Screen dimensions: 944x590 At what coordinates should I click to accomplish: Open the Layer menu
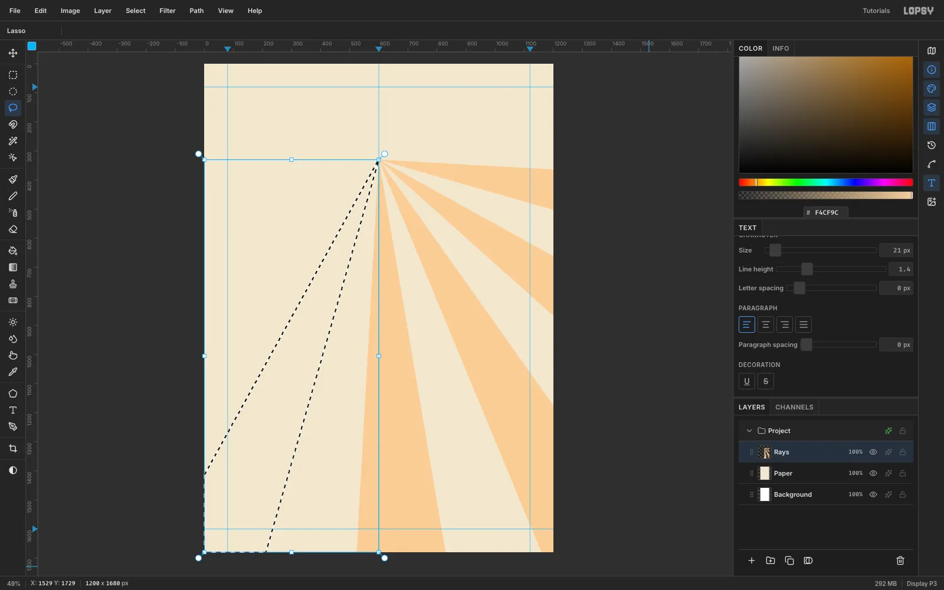click(x=103, y=11)
